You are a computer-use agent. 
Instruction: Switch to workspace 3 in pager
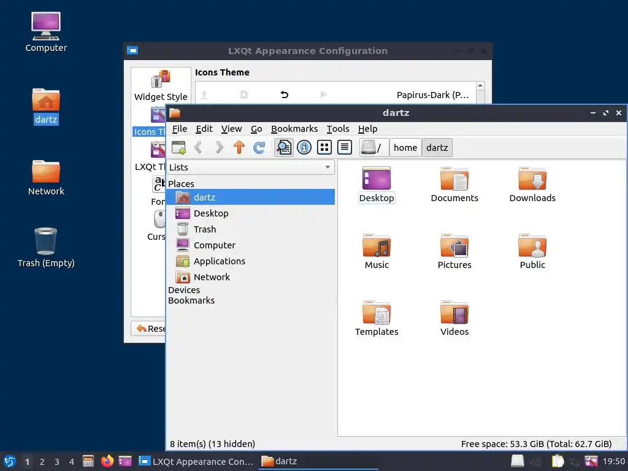(57, 462)
